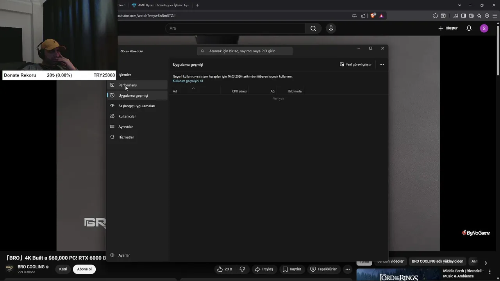
Task: Open Başlangıç uygulamaları page
Action: coord(137,106)
